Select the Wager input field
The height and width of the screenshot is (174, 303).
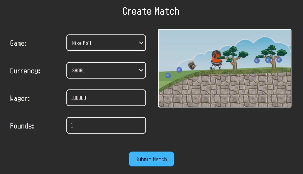[106, 98]
